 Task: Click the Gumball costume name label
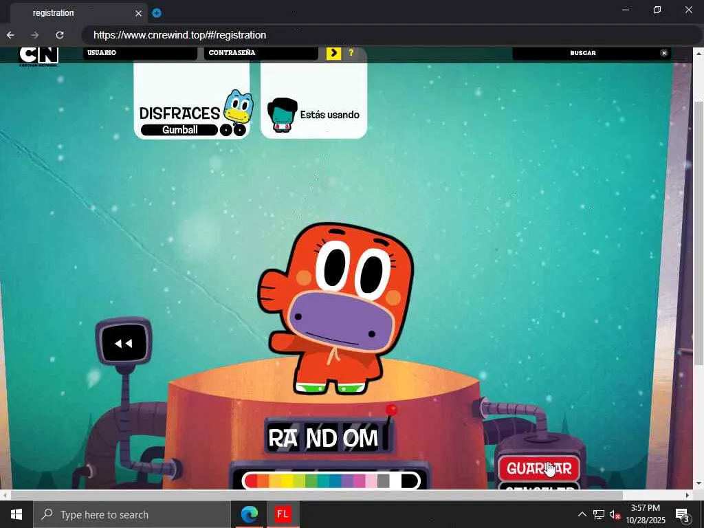[x=179, y=130]
